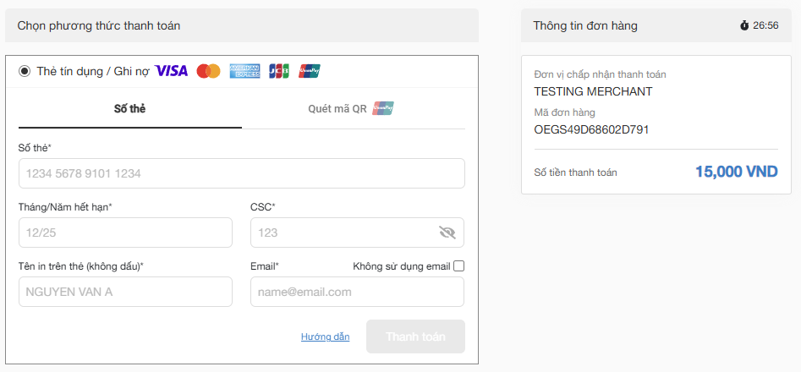This screenshot has width=801, height=372.
Task: Click the Tháng/Năm hết hạn field
Action: (x=125, y=232)
